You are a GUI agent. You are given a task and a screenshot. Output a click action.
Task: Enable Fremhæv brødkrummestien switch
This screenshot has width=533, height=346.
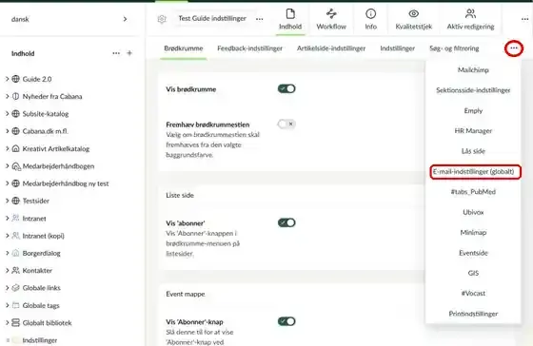pos(286,124)
